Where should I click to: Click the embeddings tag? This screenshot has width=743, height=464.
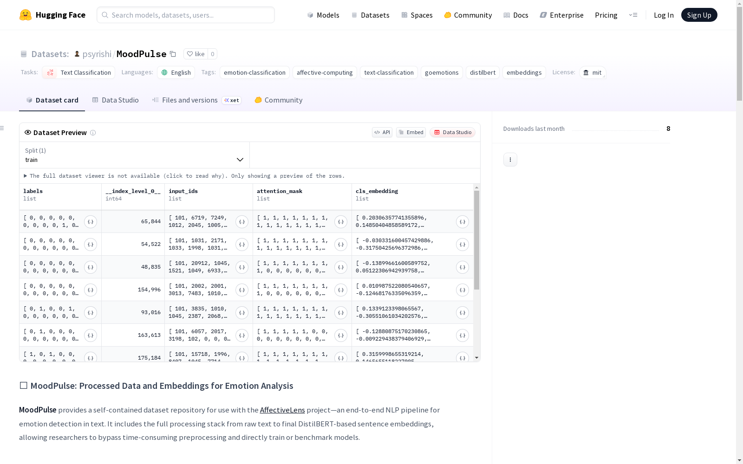pos(524,72)
